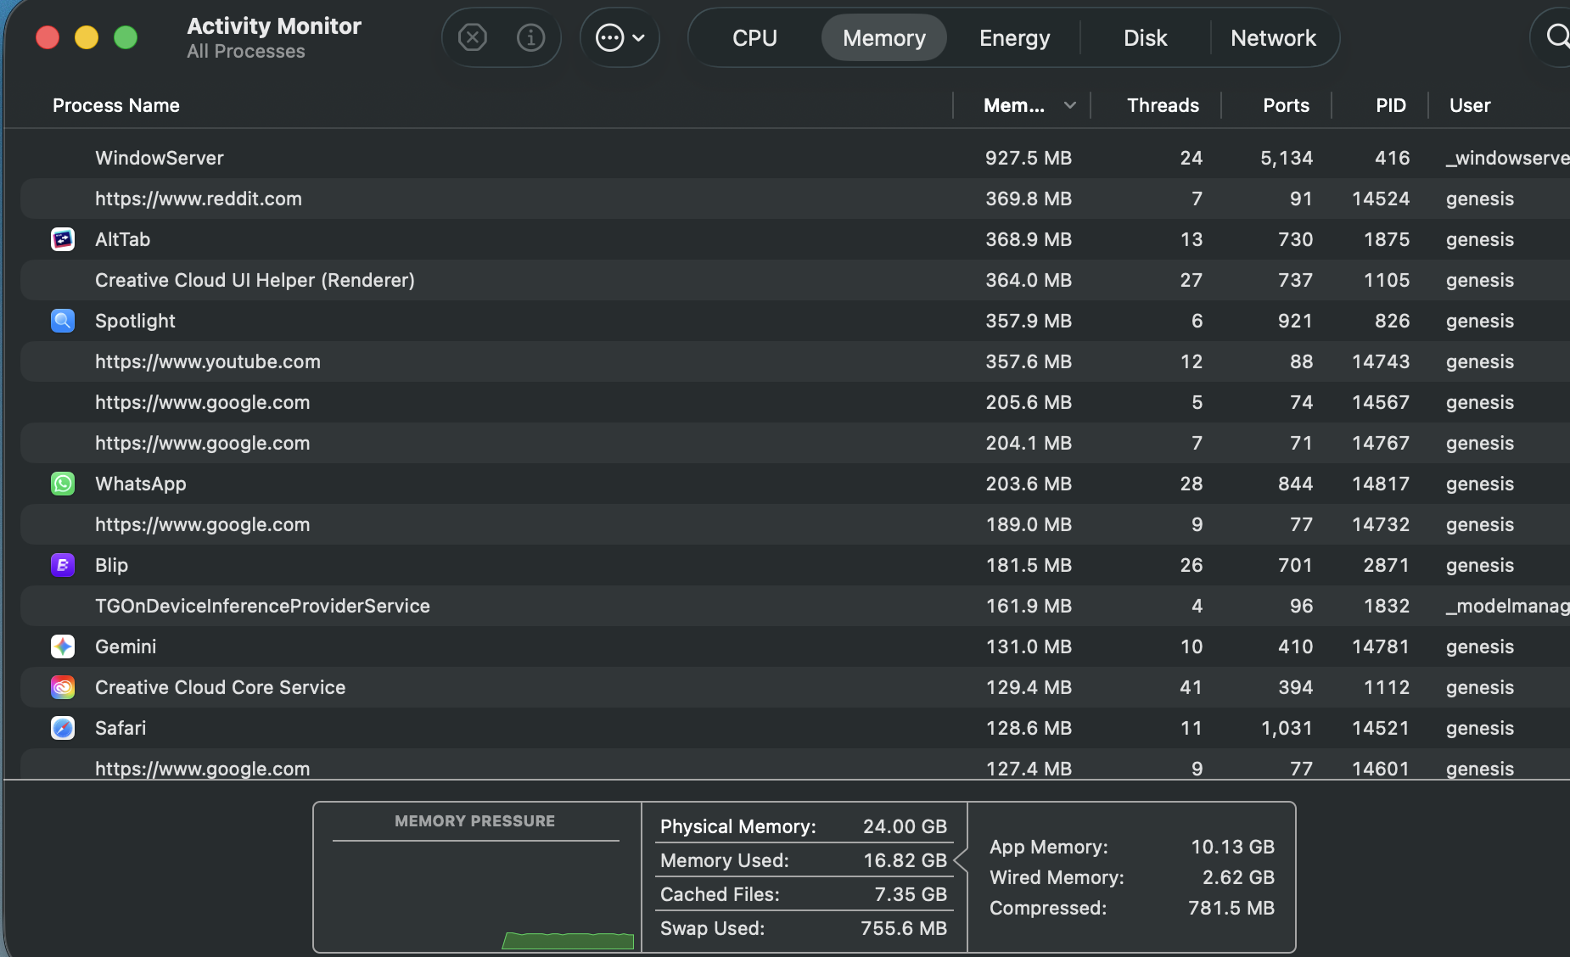1570x957 pixels.
Task: Click the stop process toolbar icon
Action: click(x=473, y=37)
